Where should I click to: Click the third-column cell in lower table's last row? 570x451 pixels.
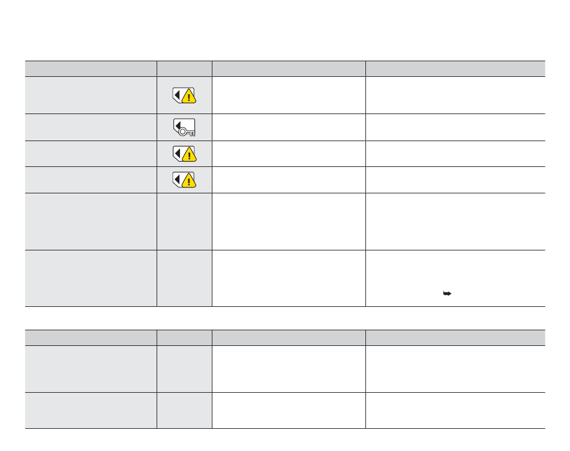[289, 411]
